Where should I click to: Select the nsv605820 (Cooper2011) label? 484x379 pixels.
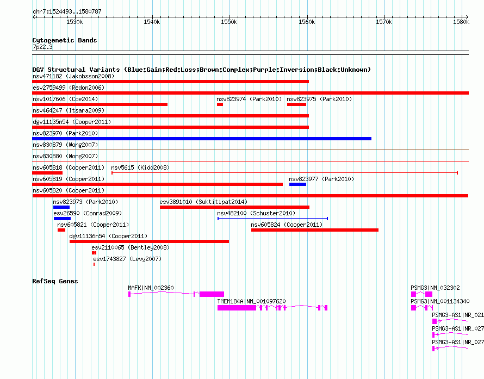[x=69, y=190]
